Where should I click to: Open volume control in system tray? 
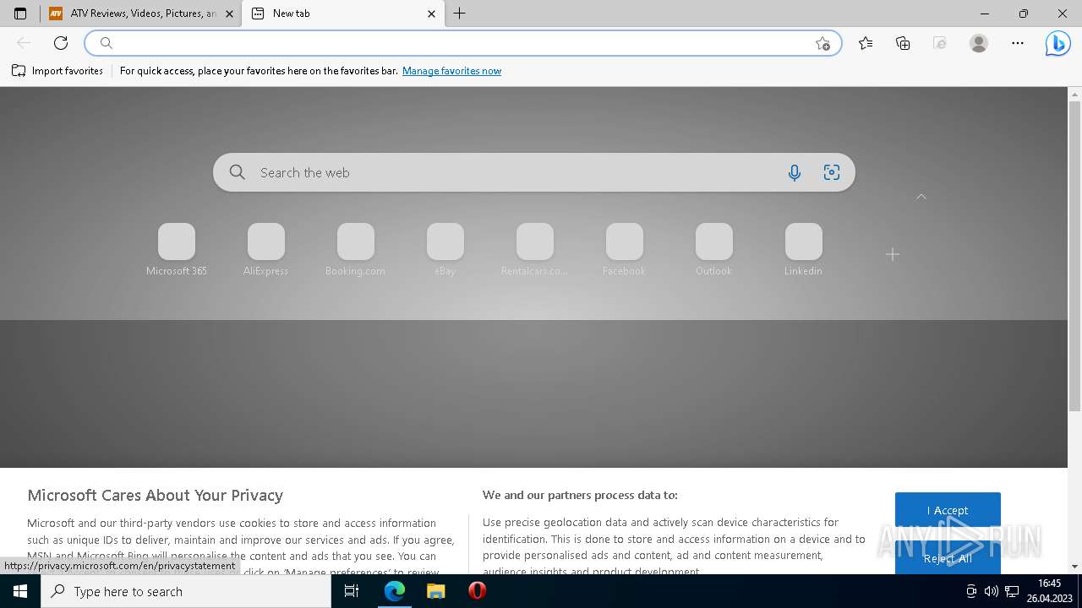[992, 591]
